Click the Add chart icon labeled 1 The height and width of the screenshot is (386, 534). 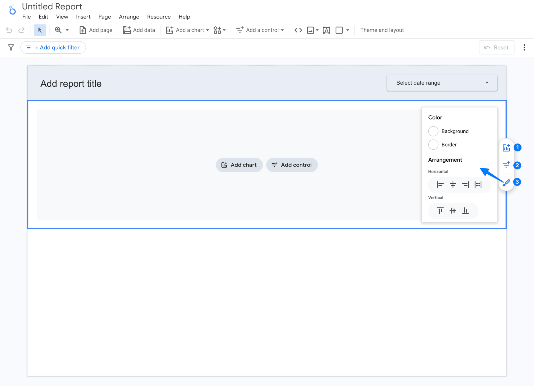[506, 147]
